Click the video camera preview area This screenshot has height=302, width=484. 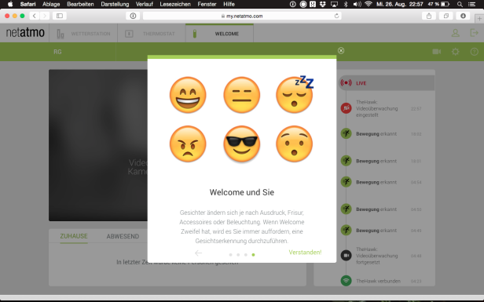click(x=98, y=145)
